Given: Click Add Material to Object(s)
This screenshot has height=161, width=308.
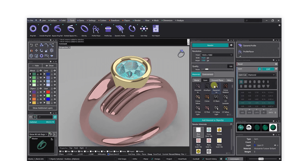Looking at the screenshot, I should click(x=213, y=120).
